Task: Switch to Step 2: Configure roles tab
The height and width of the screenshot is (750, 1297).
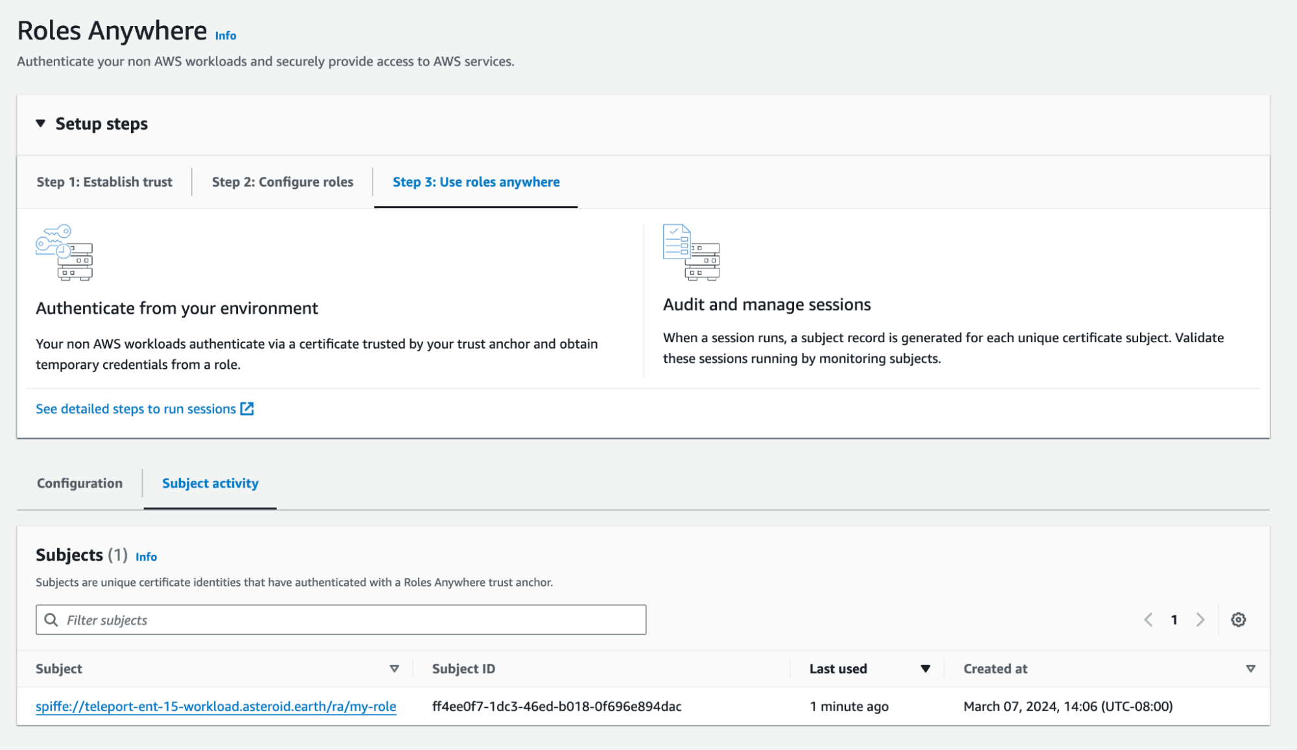Action: click(x=282, y=182)
